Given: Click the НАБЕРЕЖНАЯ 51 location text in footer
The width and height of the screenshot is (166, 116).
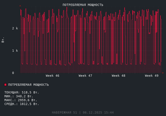Looking at the screenshot, I should [x=64, y=112].
